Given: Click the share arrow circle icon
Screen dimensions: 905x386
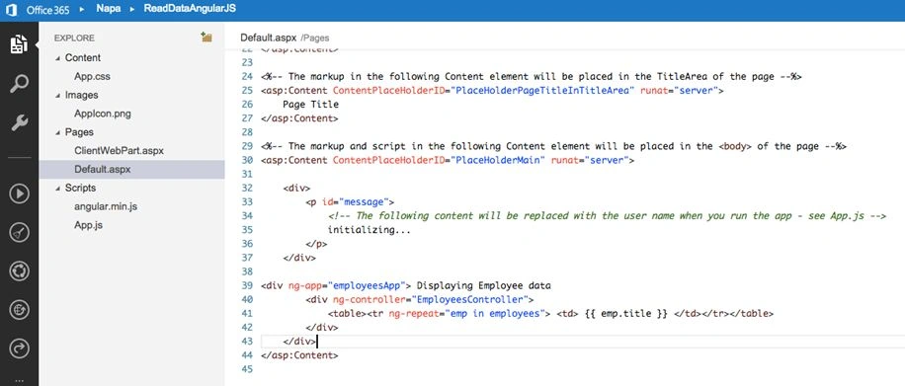Looking at the screenshot, I should coord(19,348).
